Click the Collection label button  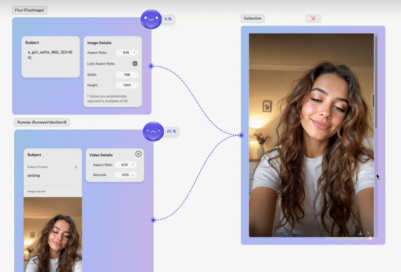tap(253, 19)
